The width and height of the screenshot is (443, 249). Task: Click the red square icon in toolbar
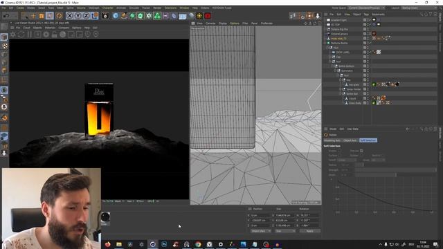(x=208, y=16)
